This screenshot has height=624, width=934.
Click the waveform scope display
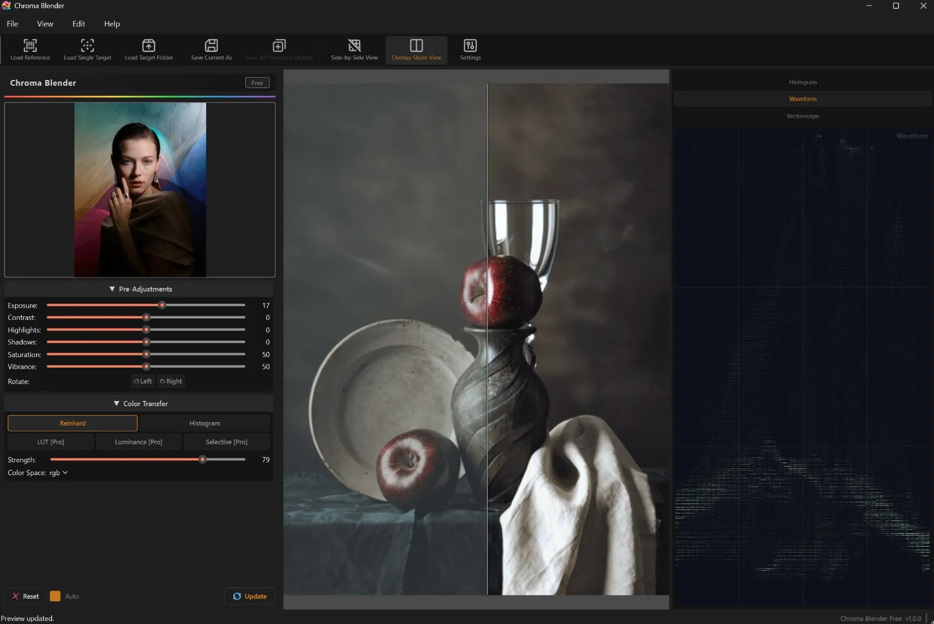tap(803, 368)
